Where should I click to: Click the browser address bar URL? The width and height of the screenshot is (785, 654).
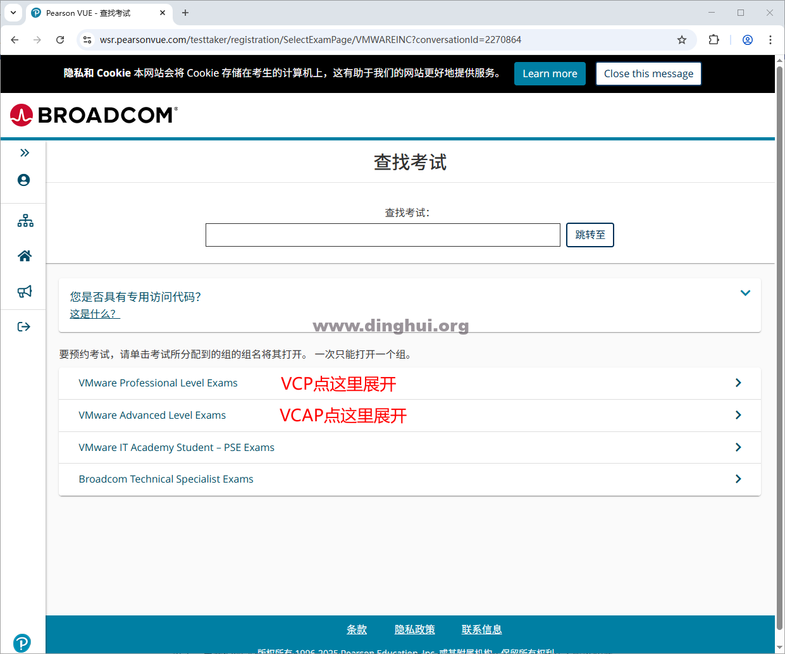click(311, 40)
